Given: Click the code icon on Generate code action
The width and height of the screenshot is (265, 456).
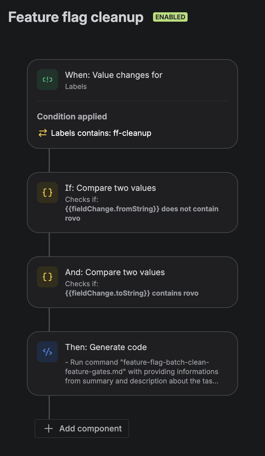Looking at the screenshot, I should [47, 352].
